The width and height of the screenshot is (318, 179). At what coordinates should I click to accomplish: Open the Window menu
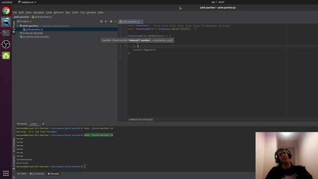91,12
